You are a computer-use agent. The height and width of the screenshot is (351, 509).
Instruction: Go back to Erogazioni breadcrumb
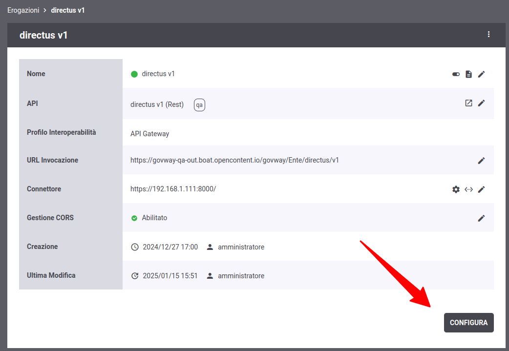[23, 10]
